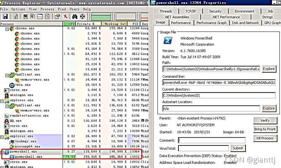Click the Kill Process button
The image size is (281, 168).
pyautogui.click(x=265, y=138)
